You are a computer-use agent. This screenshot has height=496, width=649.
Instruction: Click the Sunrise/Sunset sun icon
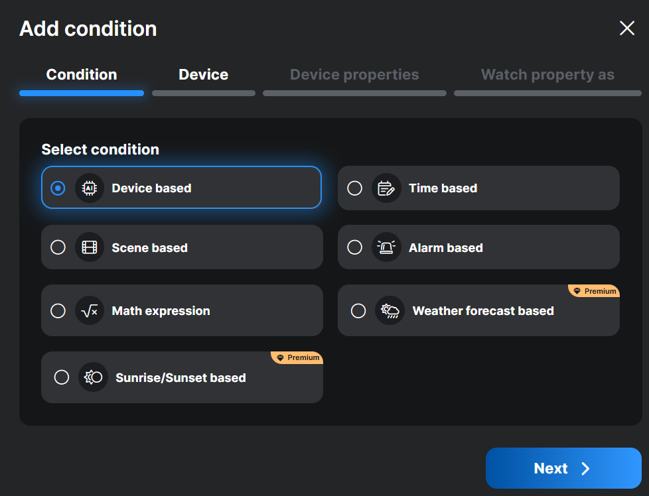click(x=93, y=378)
